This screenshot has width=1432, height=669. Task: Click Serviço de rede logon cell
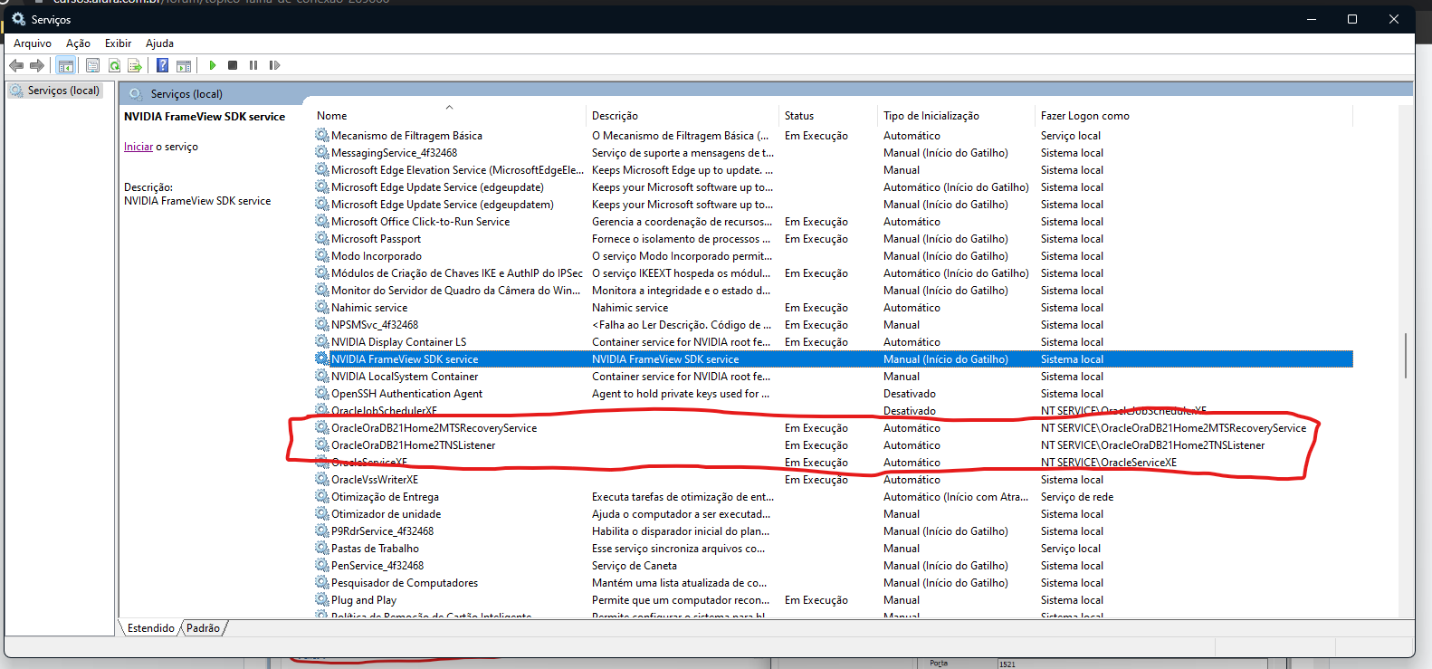click(x=1077, y=497)
